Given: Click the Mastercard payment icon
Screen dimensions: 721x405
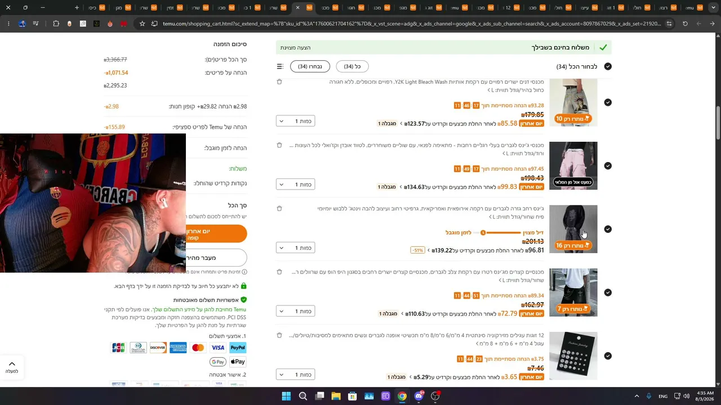Looking at the screenshot, I should coord(198,348).
